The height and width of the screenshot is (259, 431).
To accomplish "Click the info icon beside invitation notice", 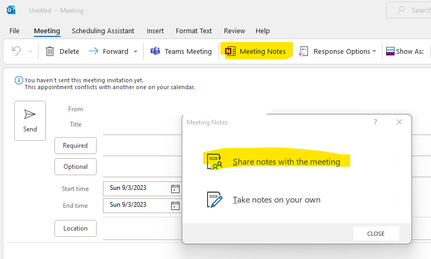I will pos(18,80).
